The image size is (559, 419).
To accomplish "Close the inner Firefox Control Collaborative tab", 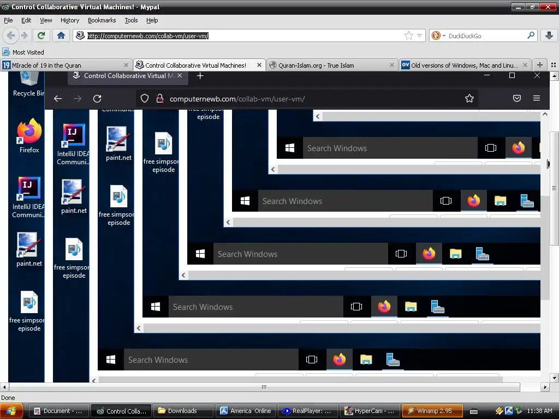I will click(180, 75).
